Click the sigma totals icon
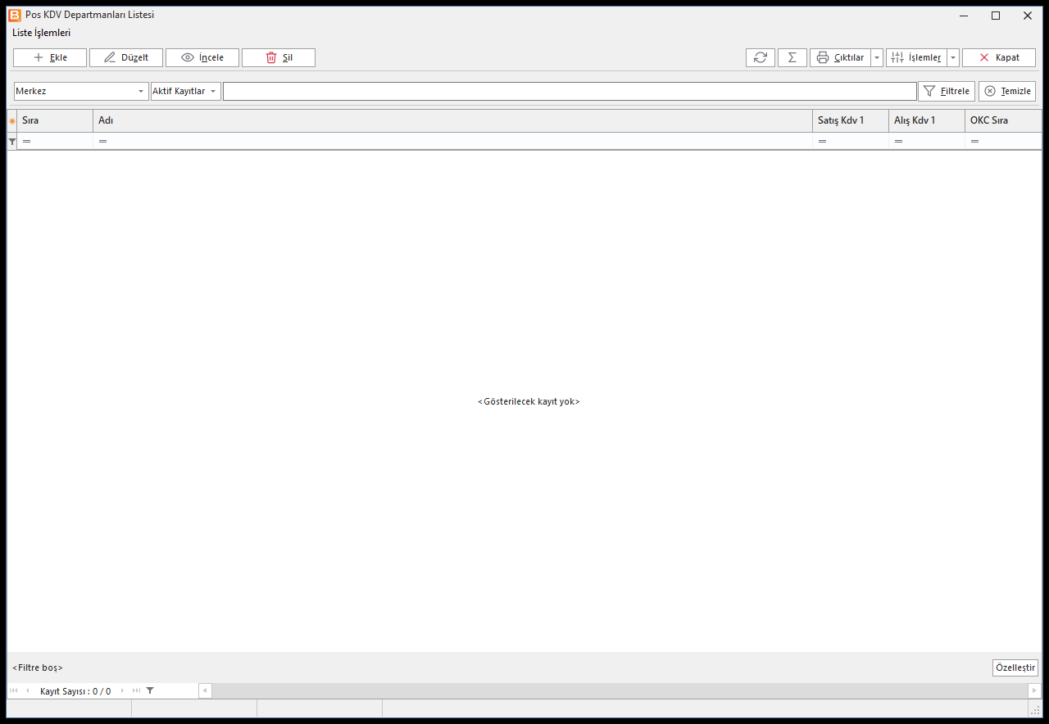 [792, 58]
